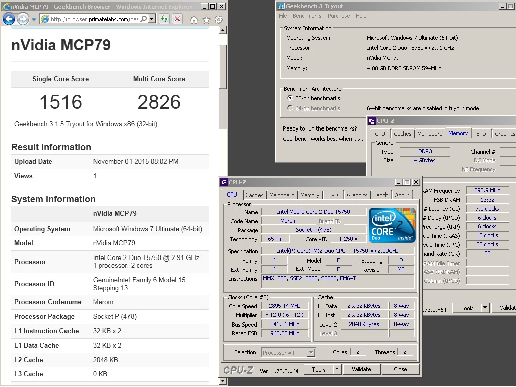The height and width of the screenshot is (387, 516).
Task: Expand Tools dropdown arrow in back CPU-Z
Action: [485, 308]
